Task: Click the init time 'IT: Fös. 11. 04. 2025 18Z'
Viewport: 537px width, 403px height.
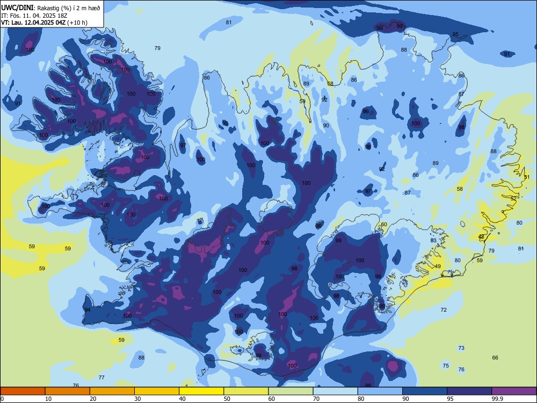Action: pyautogui.click(x=34, y=16)
